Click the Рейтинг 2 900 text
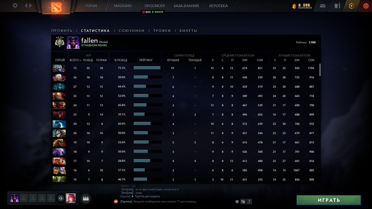 point(306,42)
